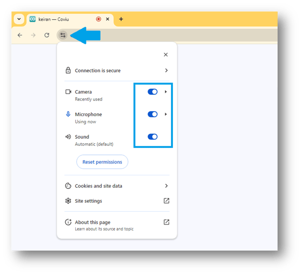Click the speaker icon next to Sound
This screenshot has width=301, height=274.
(x=68, y=137)
